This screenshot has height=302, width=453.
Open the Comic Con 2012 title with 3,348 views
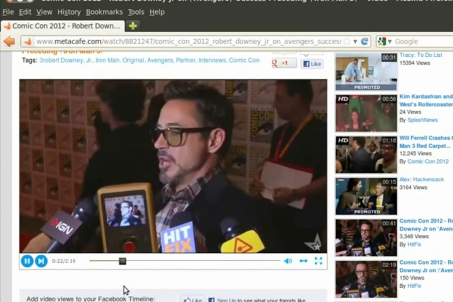[x=426, y=225]
